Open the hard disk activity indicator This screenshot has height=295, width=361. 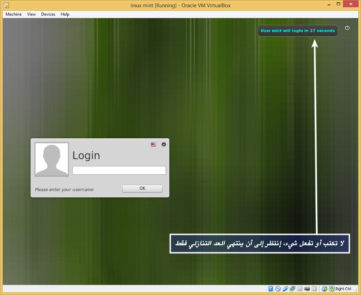coord(270,289)
